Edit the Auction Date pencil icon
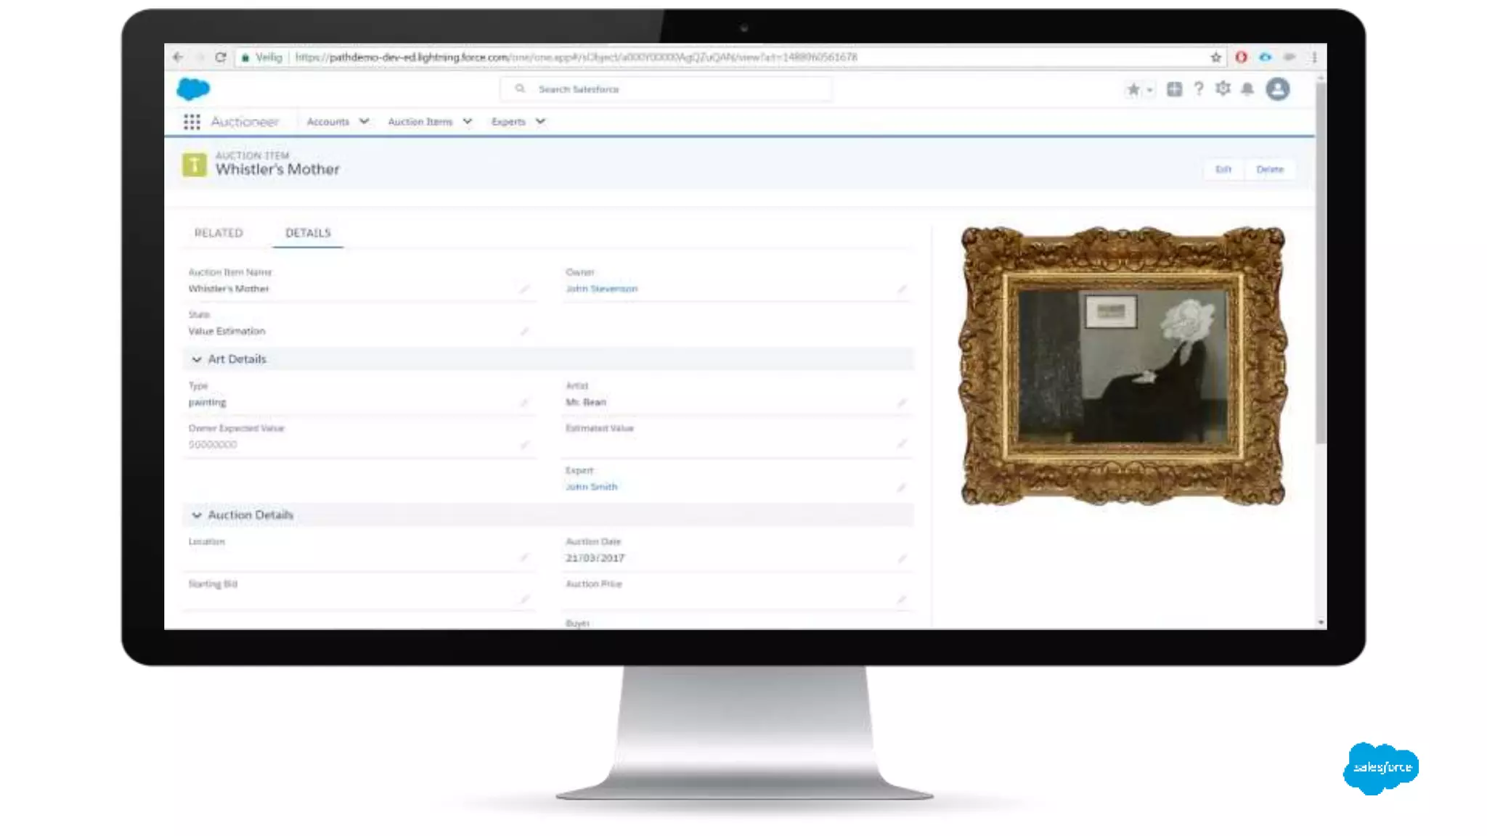This screenshot has height=836, width=1487. 902,558
